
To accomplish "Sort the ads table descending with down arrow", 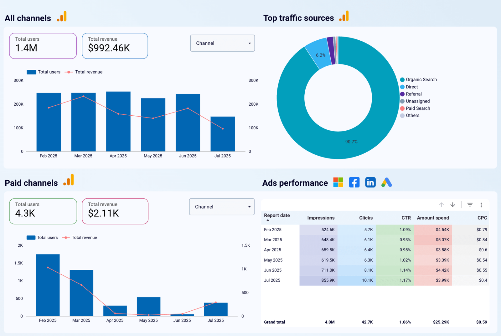I will 453,205.
